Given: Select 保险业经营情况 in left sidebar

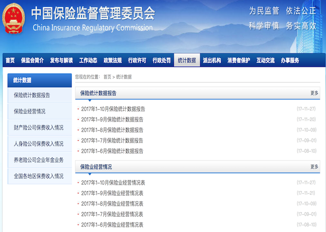Looking at the screenshot, I should (40, 111).
